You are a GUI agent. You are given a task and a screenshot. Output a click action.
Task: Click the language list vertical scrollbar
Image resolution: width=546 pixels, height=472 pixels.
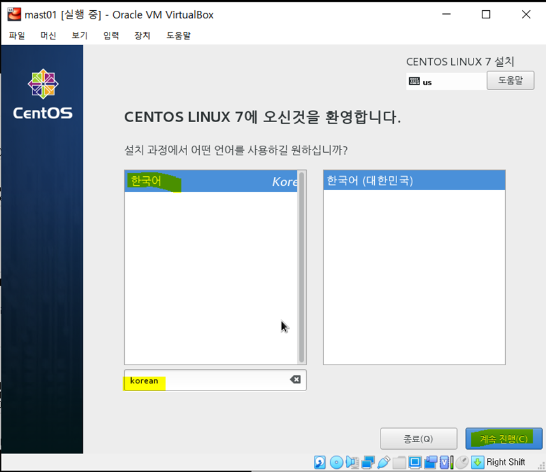(x=302, y=267)
